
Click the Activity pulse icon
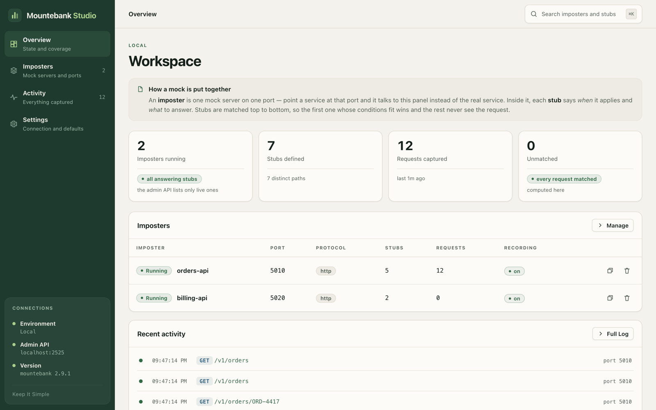pyautogui.click(x=14, y=97)
